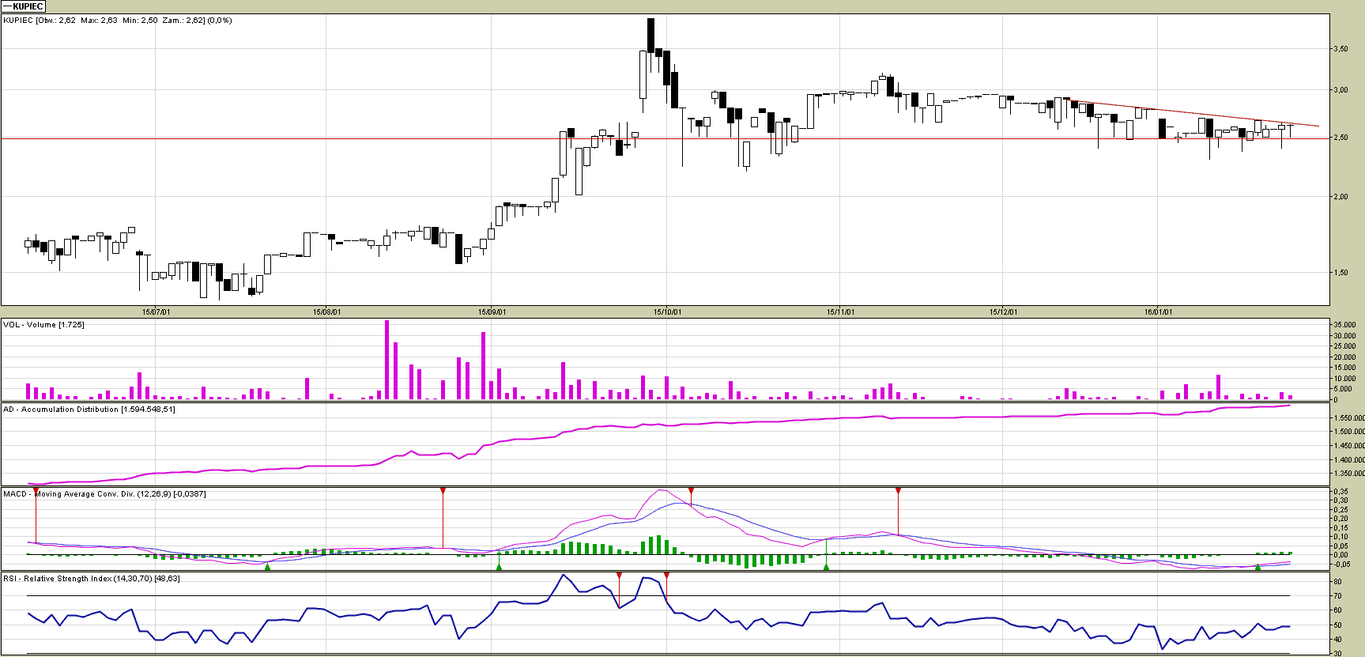The image size is (1365, 657).
Task: Click the MACD indicator title label
Action: 104,494
